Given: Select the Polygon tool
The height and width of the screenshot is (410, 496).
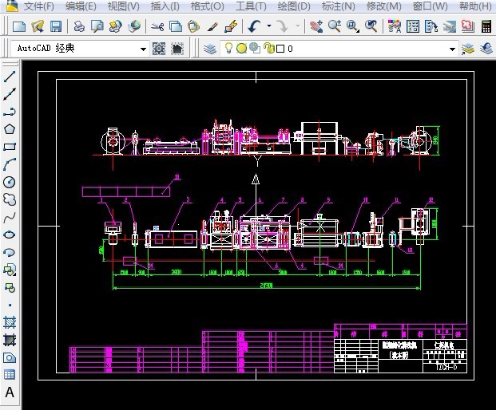Looking at the screenshot, I should [x=10, y=129].
